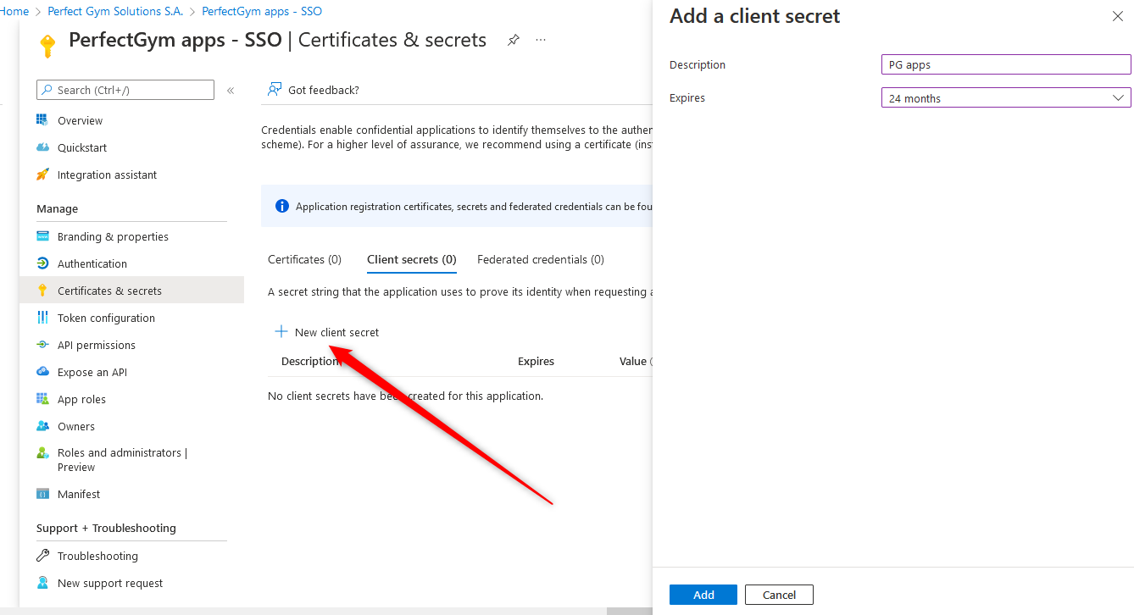Click the Token configuration icon
Viewport: 1134px width, 615px height.
[x=42, y=318]
